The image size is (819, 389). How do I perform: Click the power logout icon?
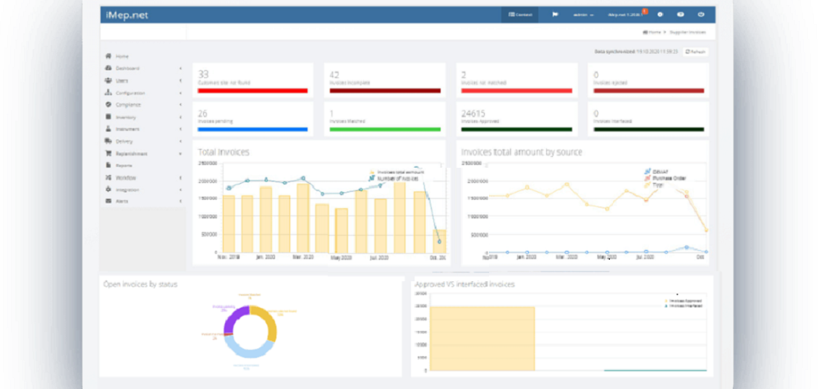(701, 14)
